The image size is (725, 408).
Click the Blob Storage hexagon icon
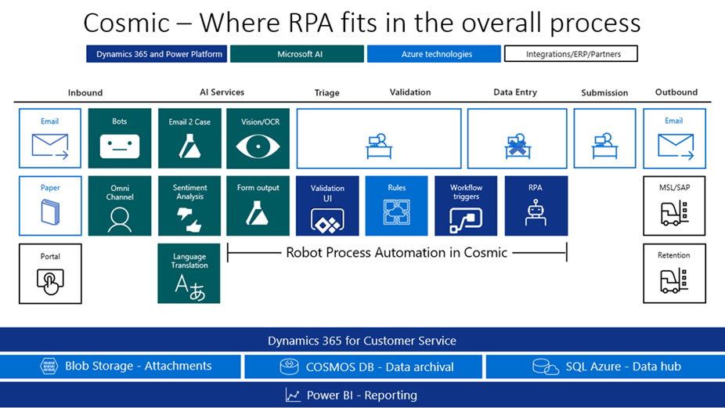point(49,366)
